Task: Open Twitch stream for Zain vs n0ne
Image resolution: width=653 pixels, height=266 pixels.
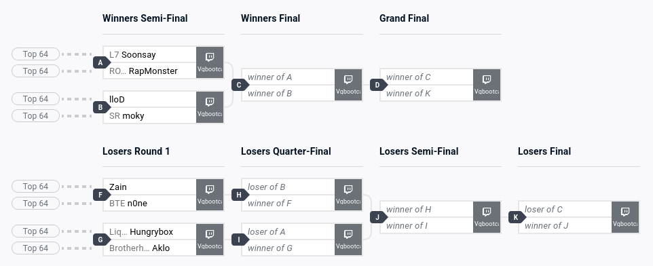Action: point(210,195)
